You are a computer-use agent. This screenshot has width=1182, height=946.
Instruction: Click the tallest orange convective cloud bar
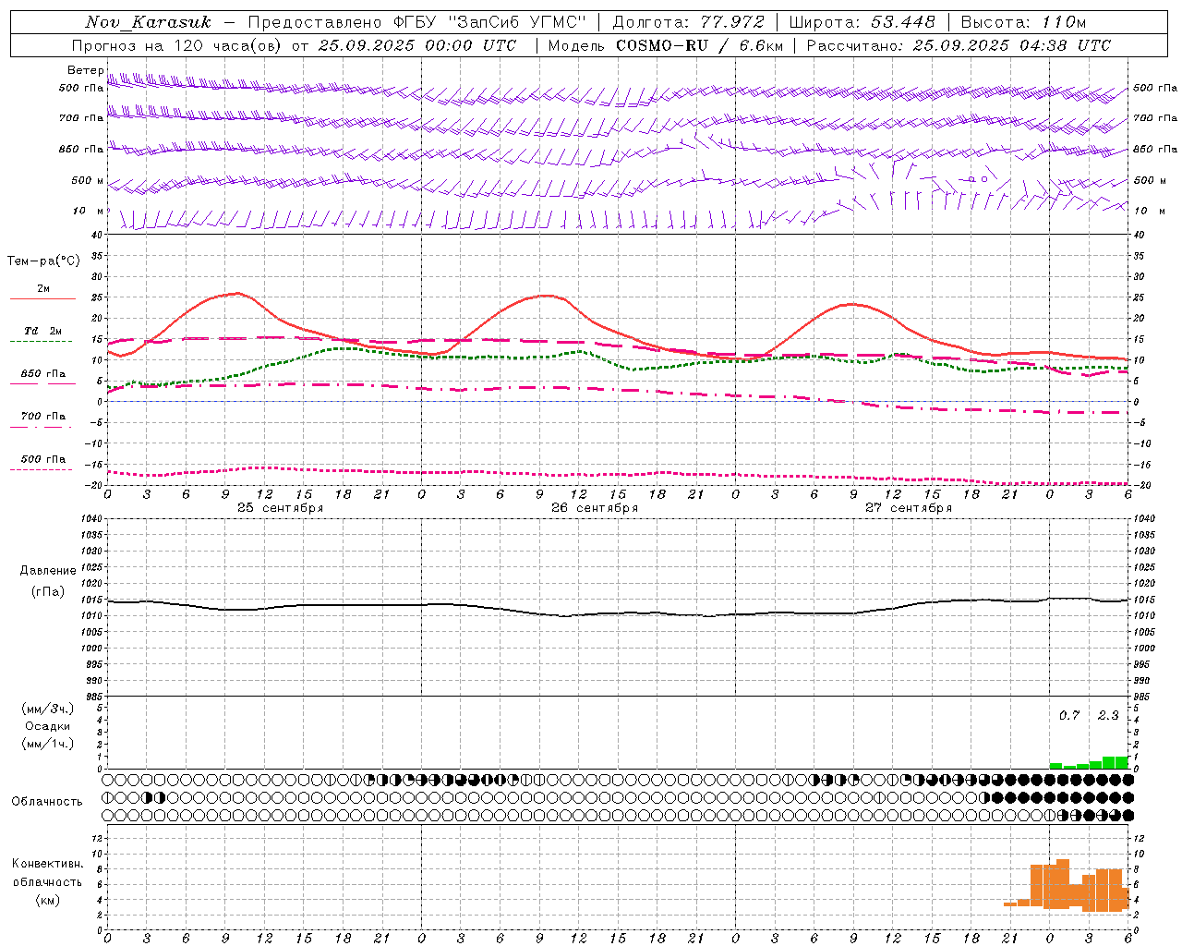(1062, 884)
